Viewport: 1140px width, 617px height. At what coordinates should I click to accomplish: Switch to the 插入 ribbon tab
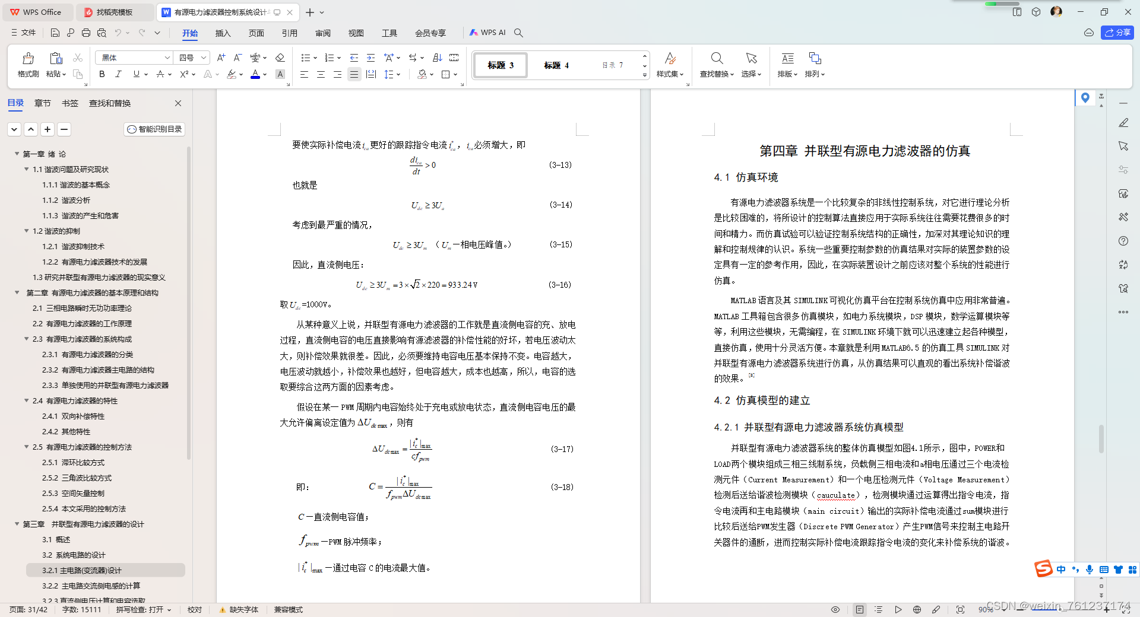coord(223,33)
